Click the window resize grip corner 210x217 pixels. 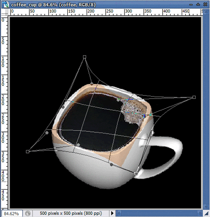click(206, 213)
